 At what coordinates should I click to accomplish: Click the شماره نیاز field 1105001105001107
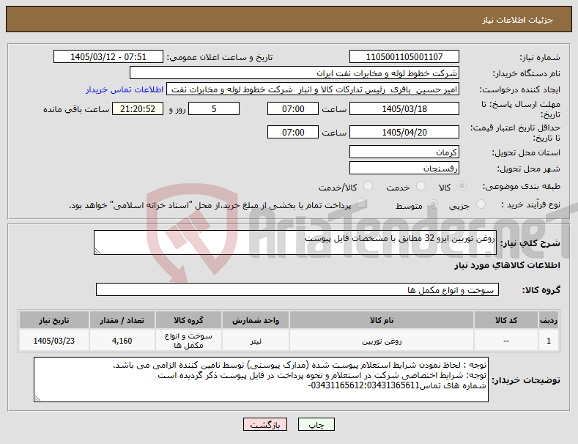point(404,57)
